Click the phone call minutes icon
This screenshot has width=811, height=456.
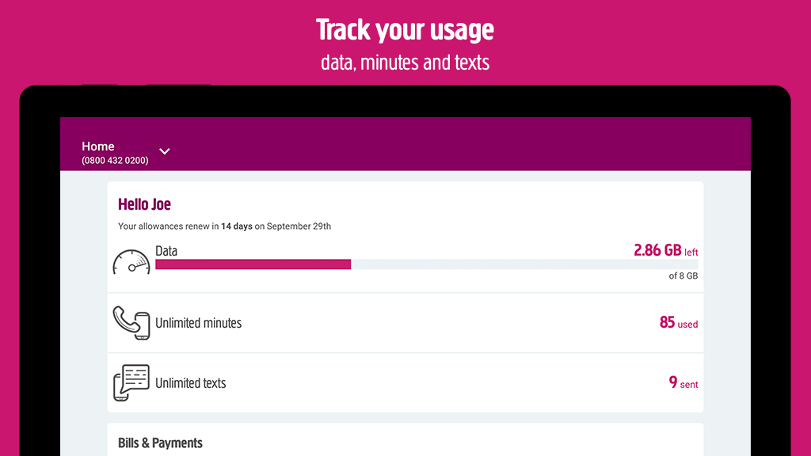[131, 323]
